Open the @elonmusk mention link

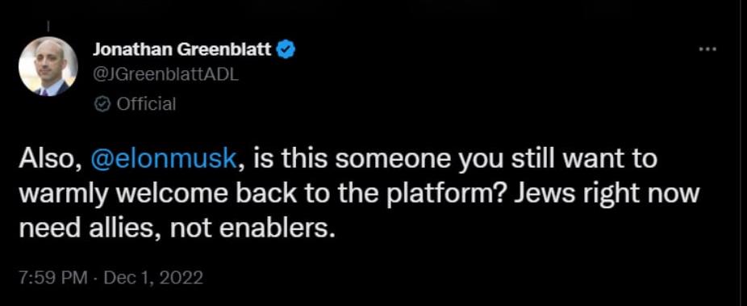[163, 159]
